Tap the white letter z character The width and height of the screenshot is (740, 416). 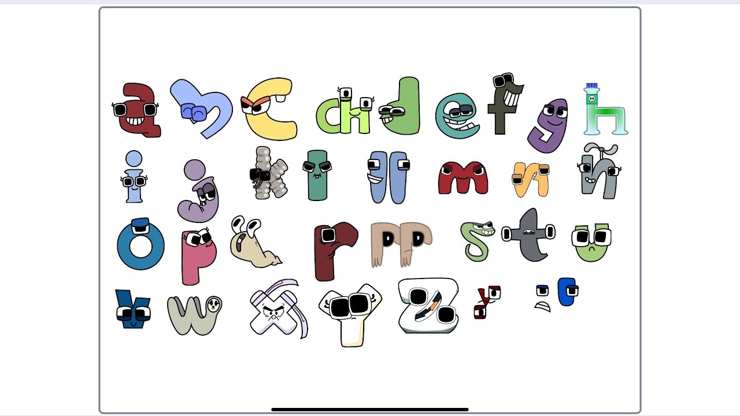(x=428, y=306)
